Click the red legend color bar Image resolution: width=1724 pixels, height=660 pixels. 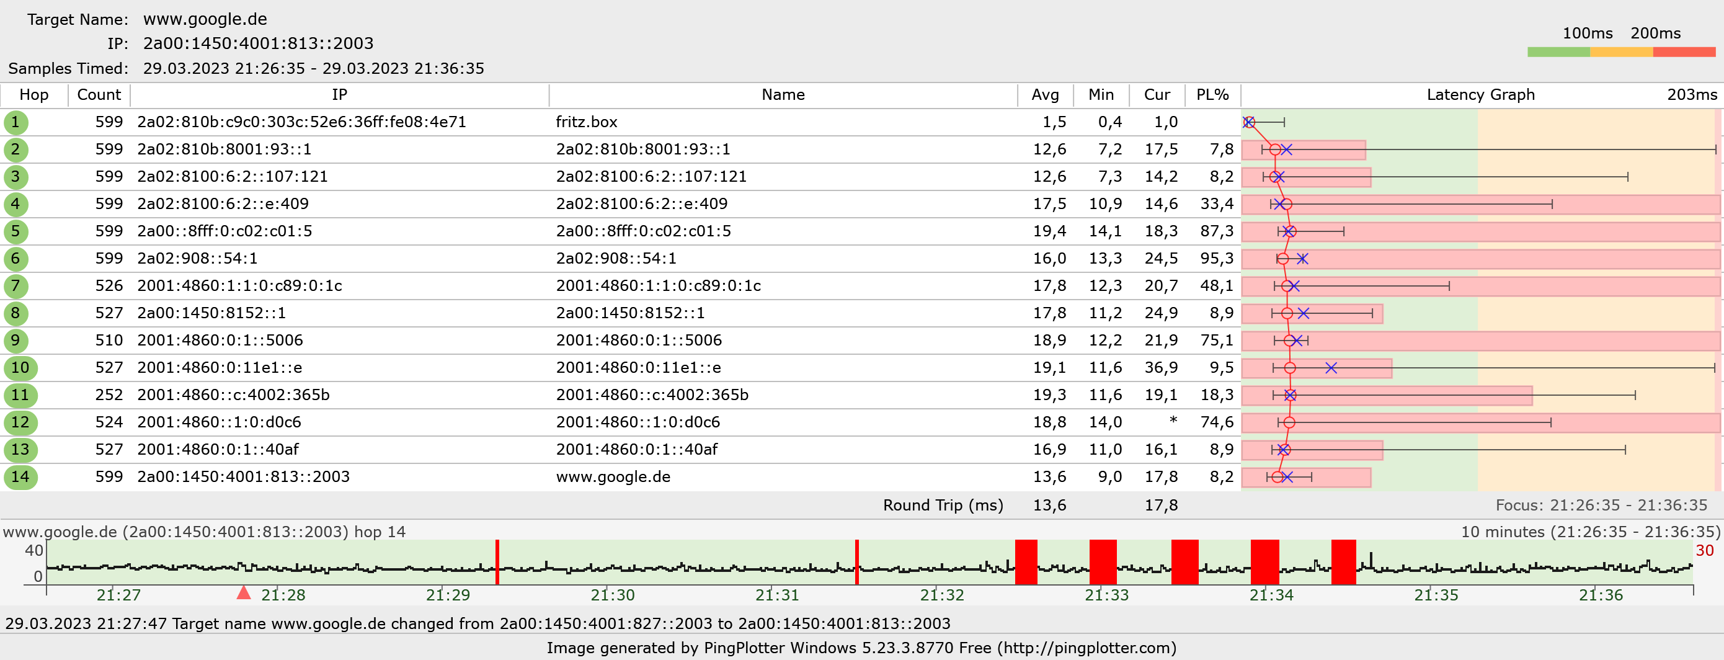tap(1684, 52)
